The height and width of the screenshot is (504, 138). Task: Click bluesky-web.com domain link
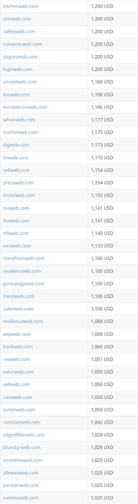22,447
